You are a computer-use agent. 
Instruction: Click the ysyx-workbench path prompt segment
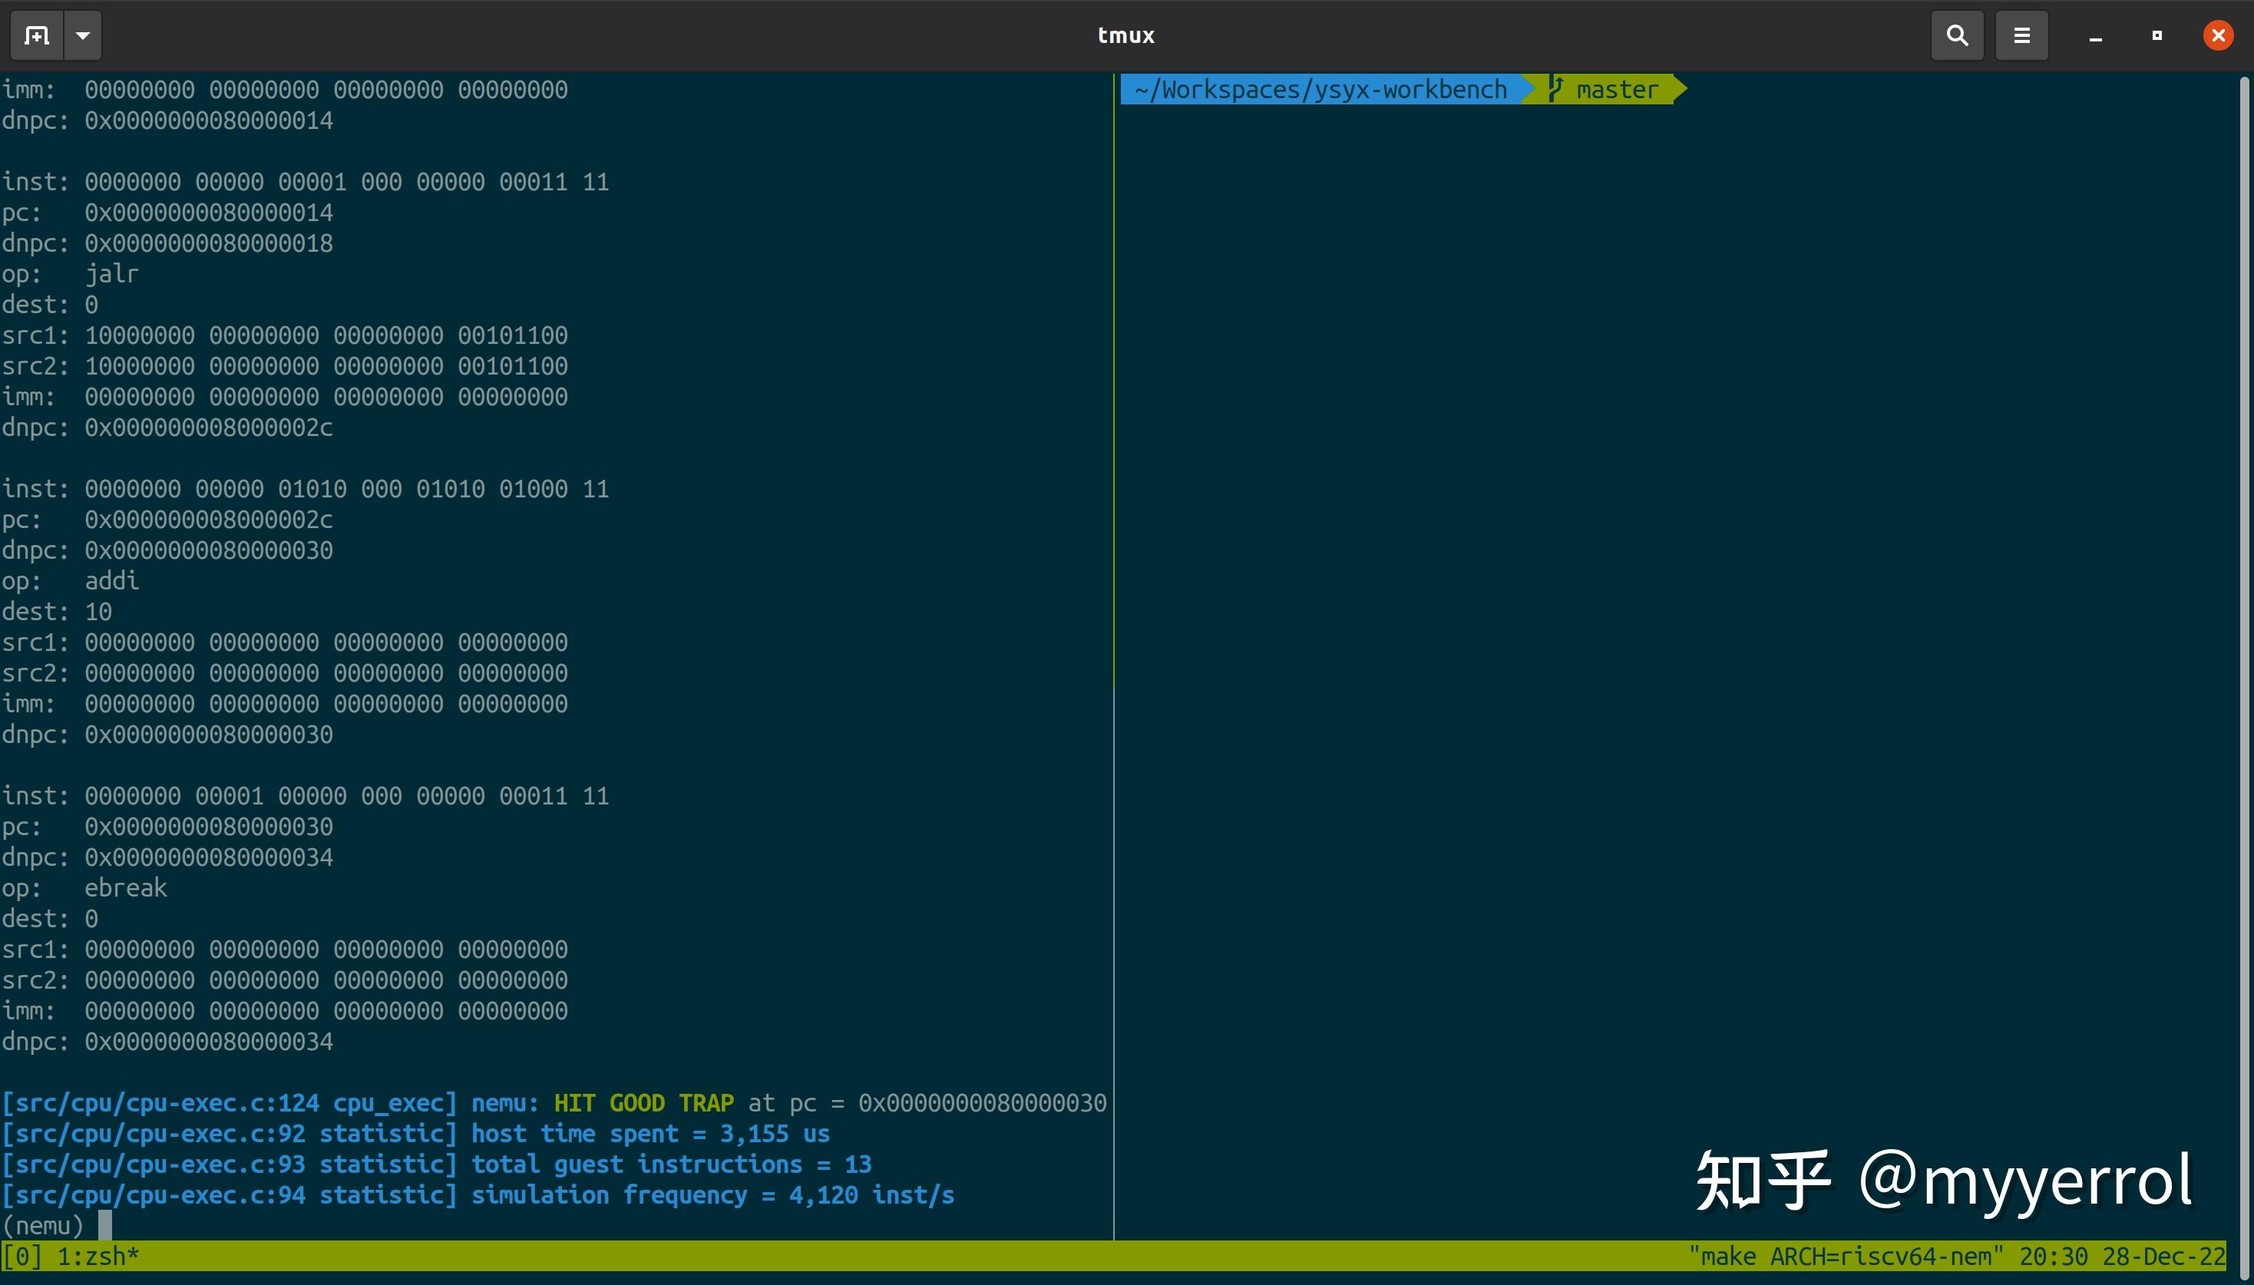coord(1320,89)
